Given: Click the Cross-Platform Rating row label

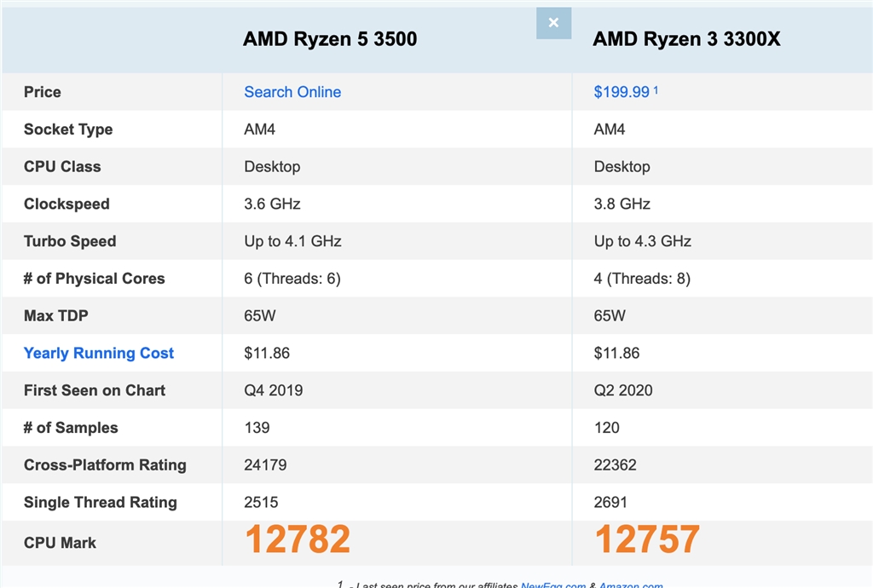Looking at the screenshot, I should coord(105,464).
